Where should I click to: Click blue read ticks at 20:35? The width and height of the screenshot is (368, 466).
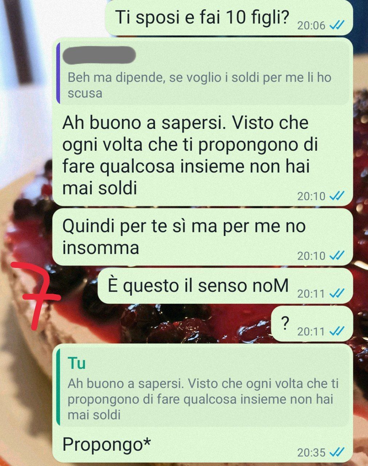click(x=336, y=453)
